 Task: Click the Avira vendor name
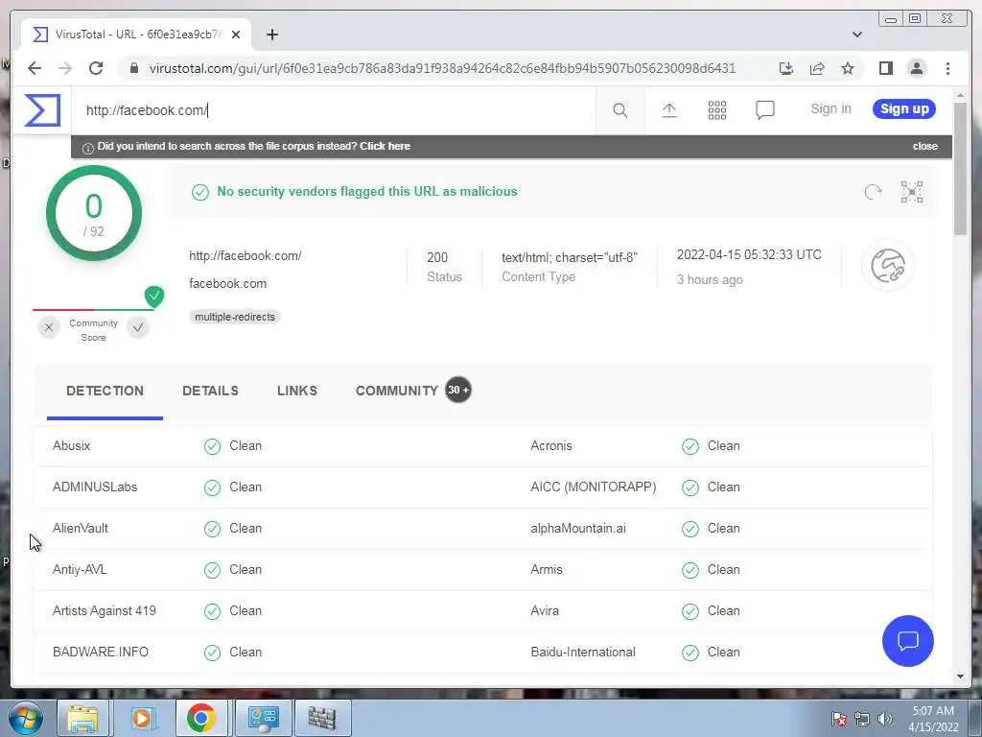coord(545,611)
